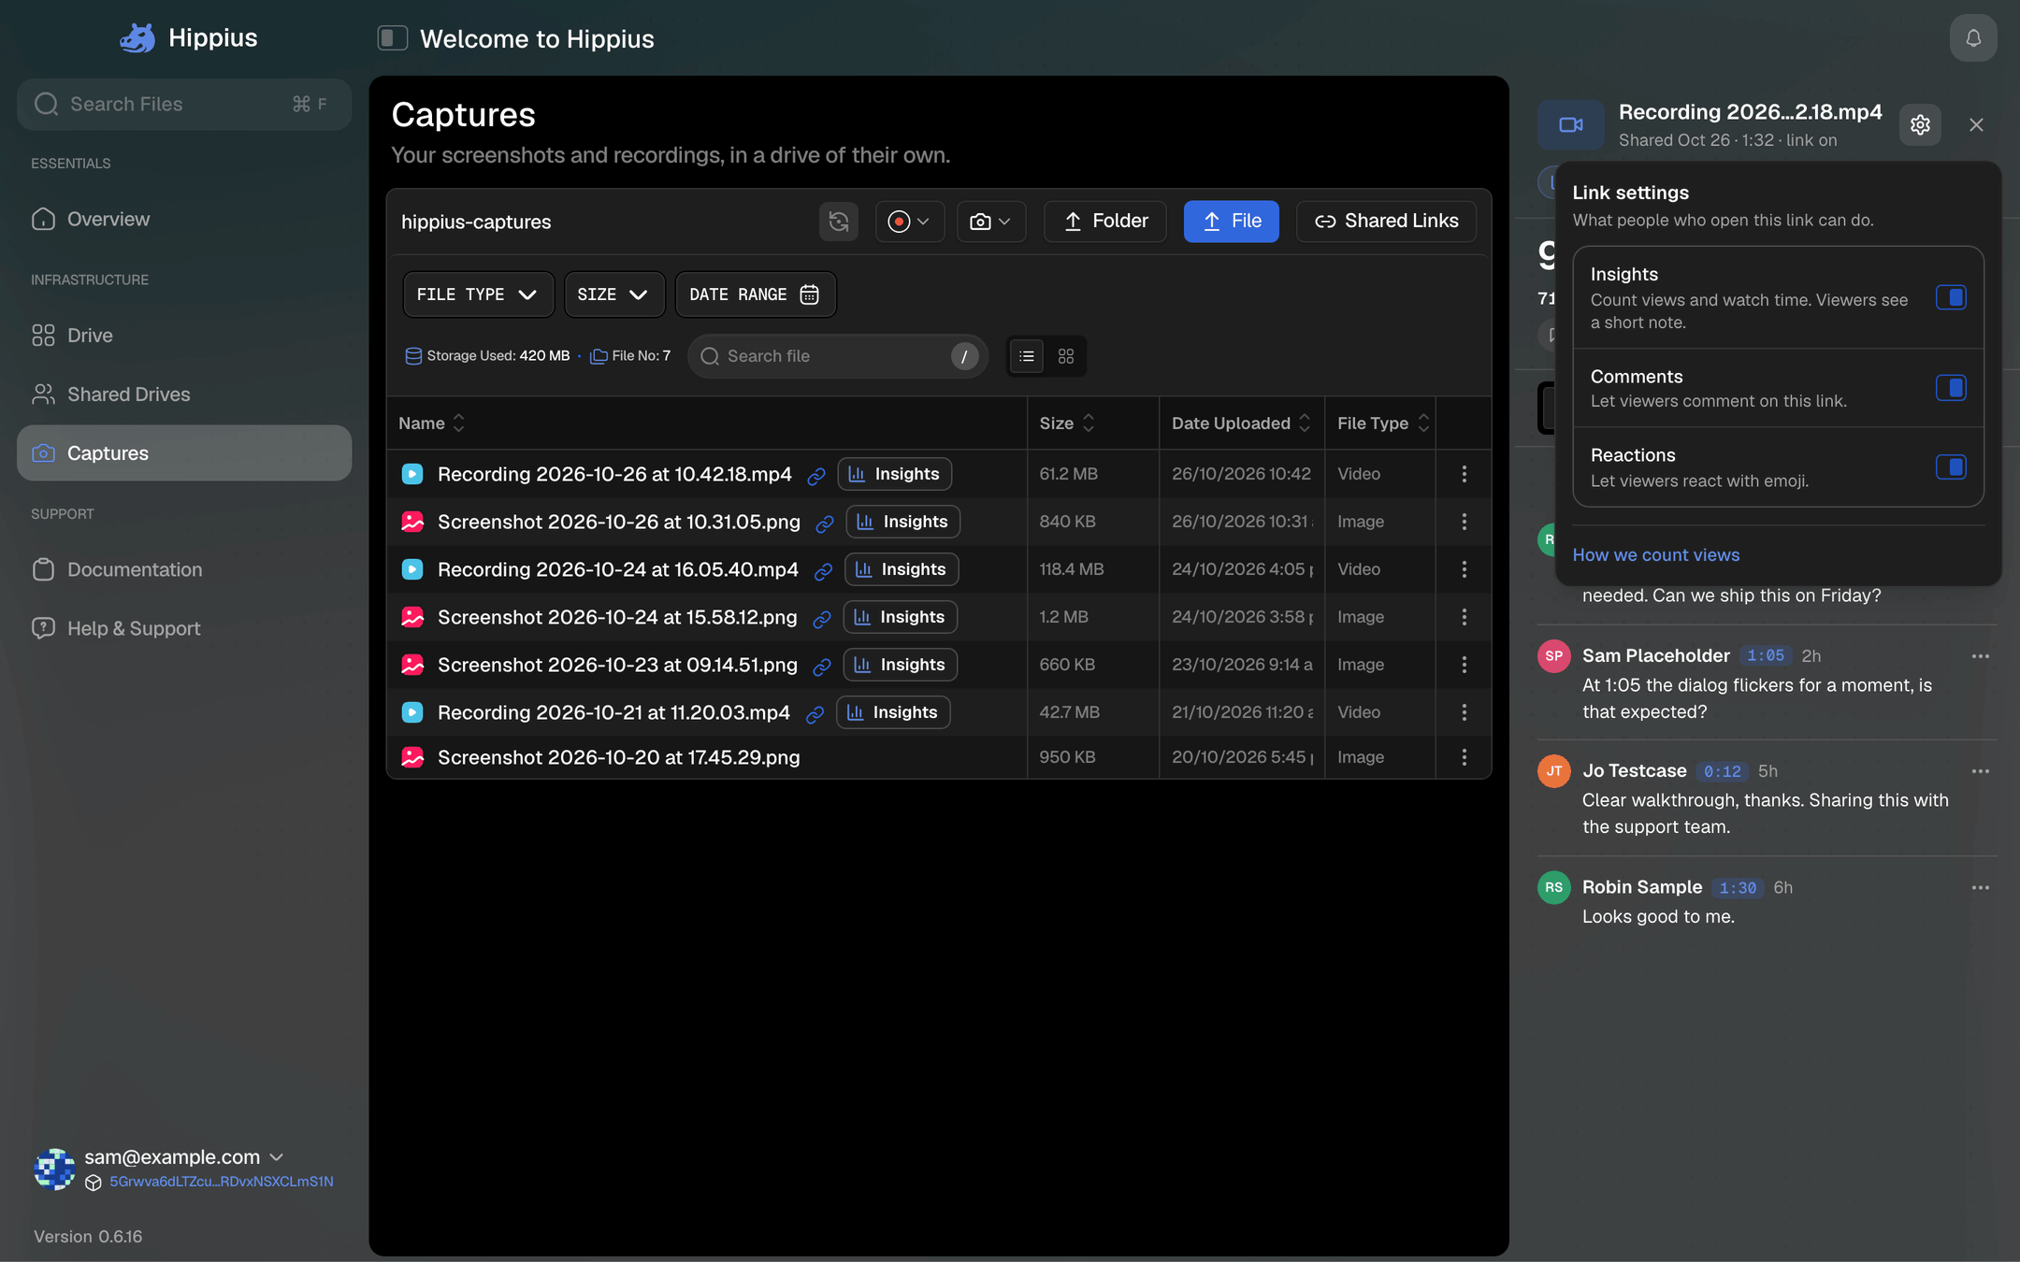Open FILE TYPE filter dropdown

[478, 294]
